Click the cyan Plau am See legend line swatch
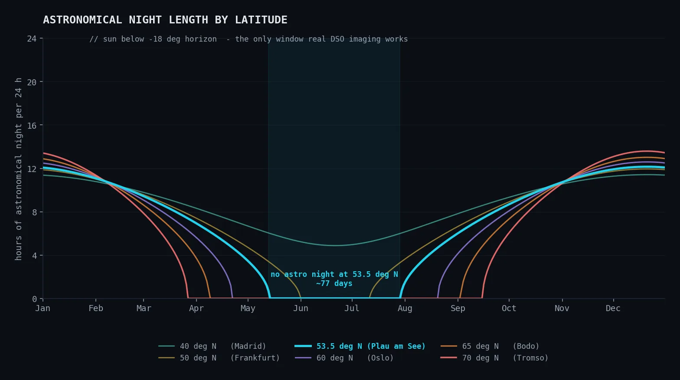The width and height of the screenshot is (680, 380). pyautogui.click(x=303, y=346)
